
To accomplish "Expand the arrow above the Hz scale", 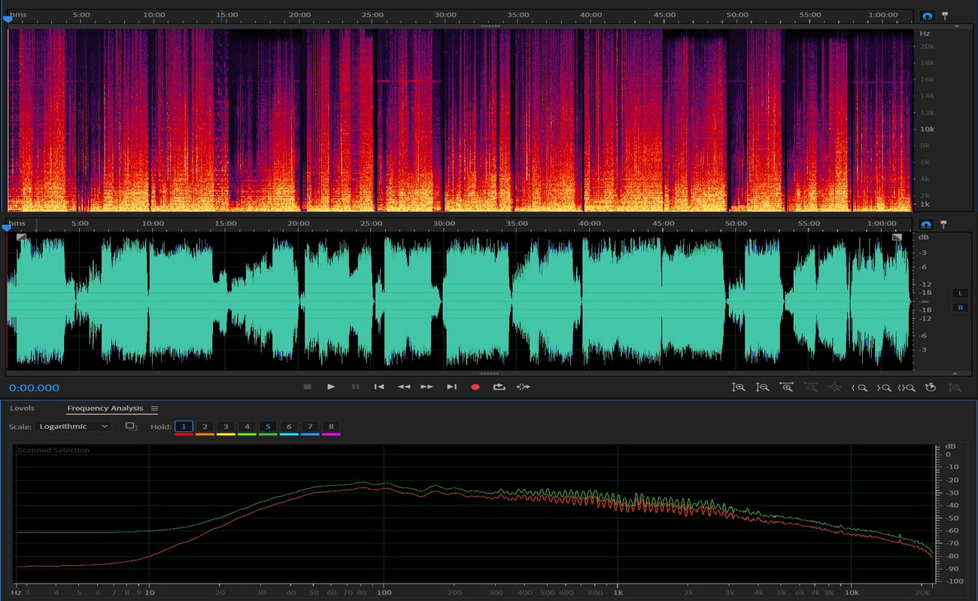I will 956,25.
